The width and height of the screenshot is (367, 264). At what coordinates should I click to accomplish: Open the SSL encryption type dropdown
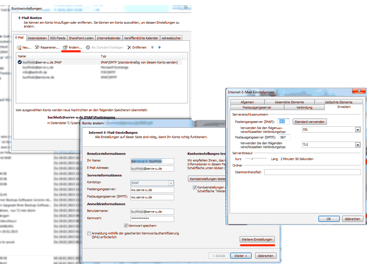coord(357,130)
